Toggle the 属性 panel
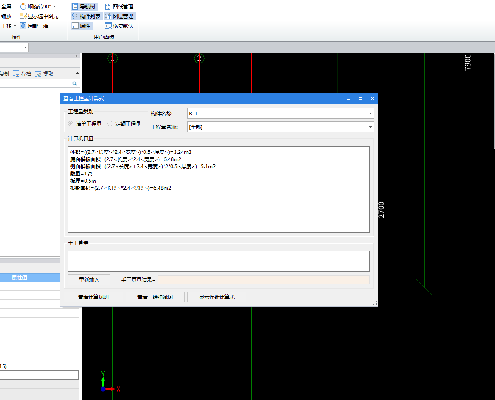The height and width of the screenshot is (400, 495). coord(81,26)
